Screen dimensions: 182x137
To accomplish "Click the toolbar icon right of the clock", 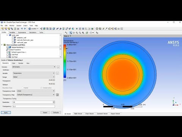I will 100,29.
